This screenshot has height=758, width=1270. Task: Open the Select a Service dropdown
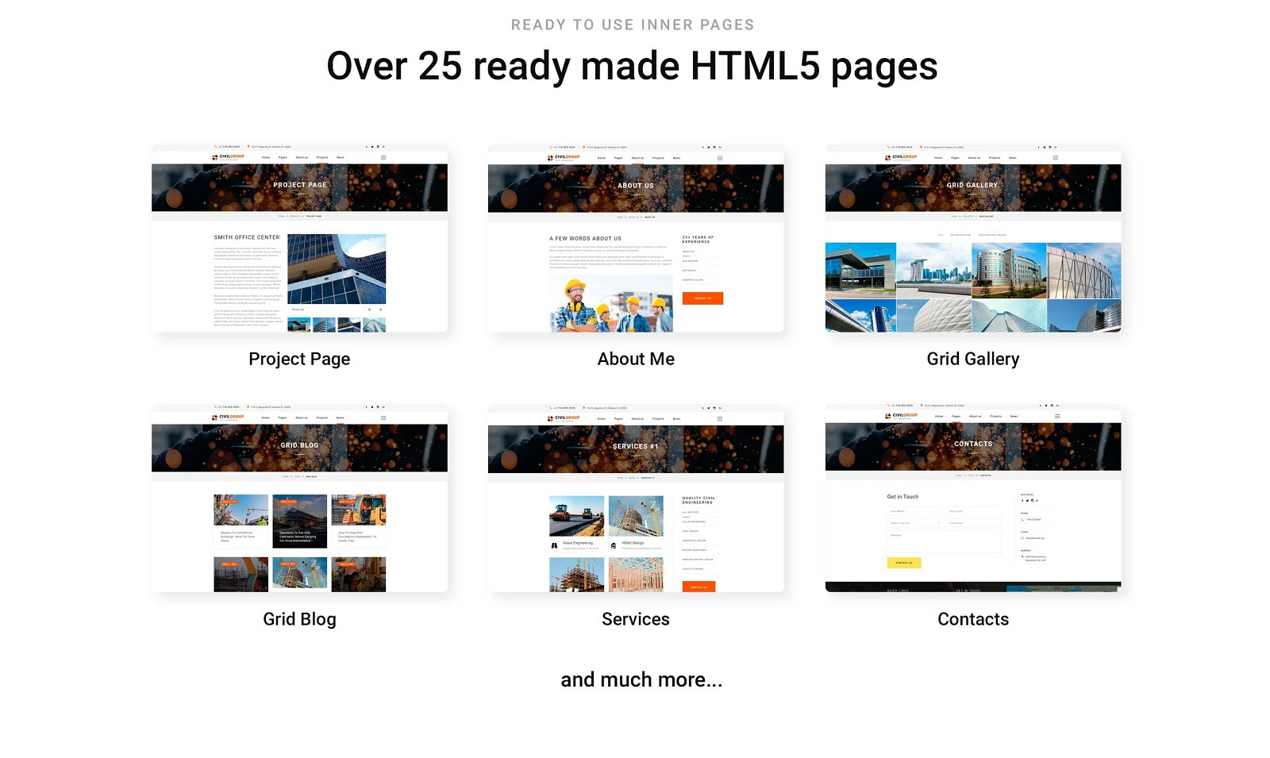click(x=914, y=523)
